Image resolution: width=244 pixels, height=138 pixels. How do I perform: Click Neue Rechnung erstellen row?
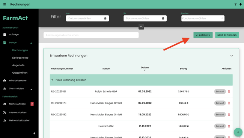(141, 80)
